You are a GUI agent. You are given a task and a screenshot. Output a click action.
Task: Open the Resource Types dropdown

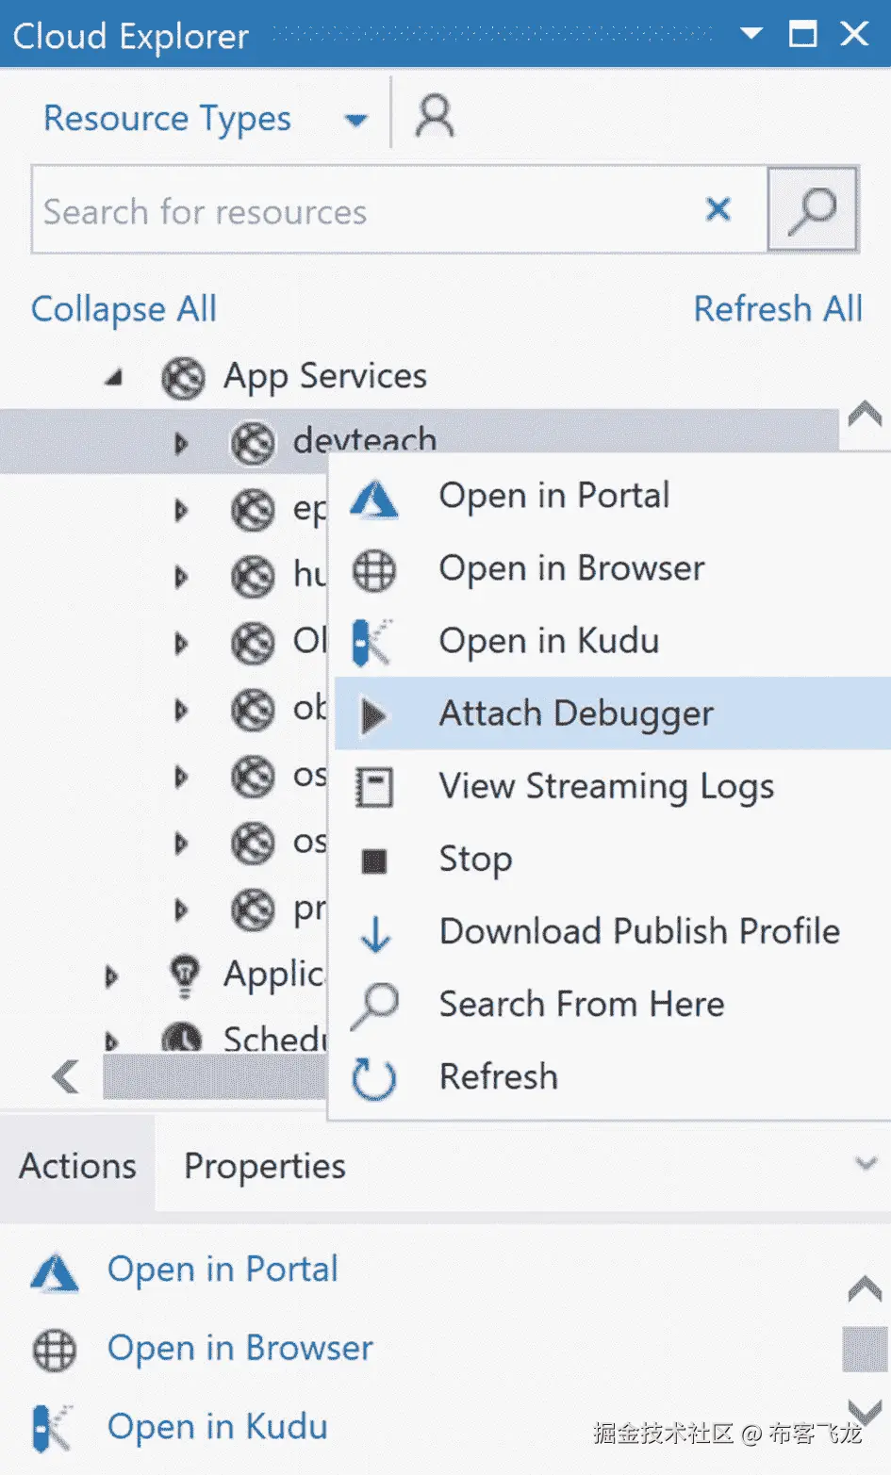coord(355,120)
